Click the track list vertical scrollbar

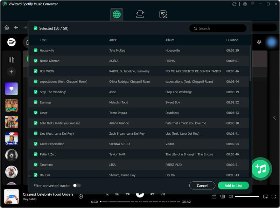pyautogui.click(x=250, y=63)
